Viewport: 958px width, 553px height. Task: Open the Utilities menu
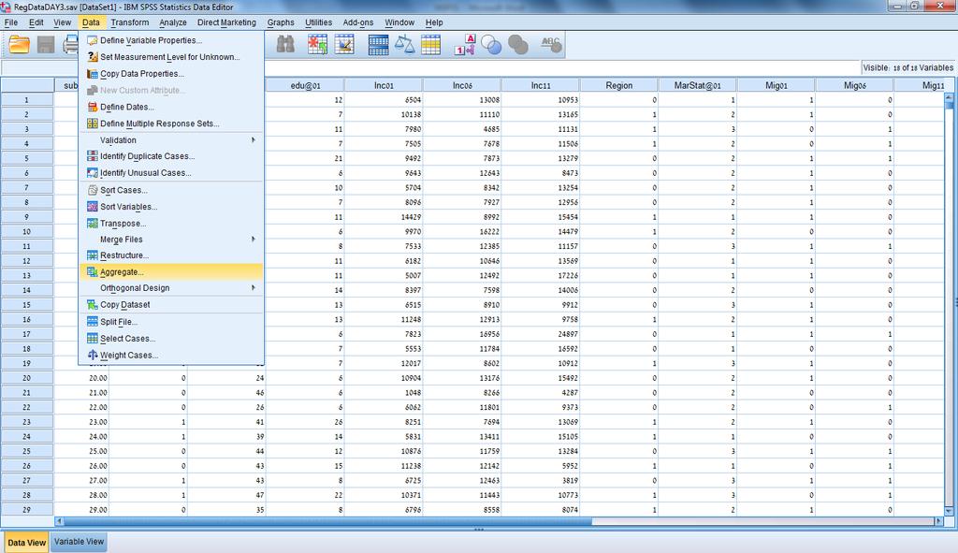tap(318, 22)
